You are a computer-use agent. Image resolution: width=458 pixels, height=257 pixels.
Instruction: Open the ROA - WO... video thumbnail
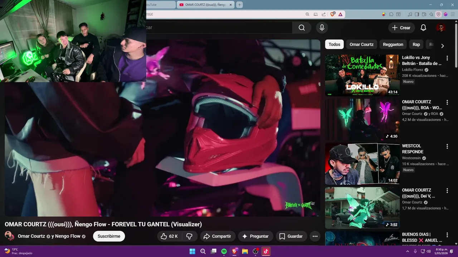362,120
